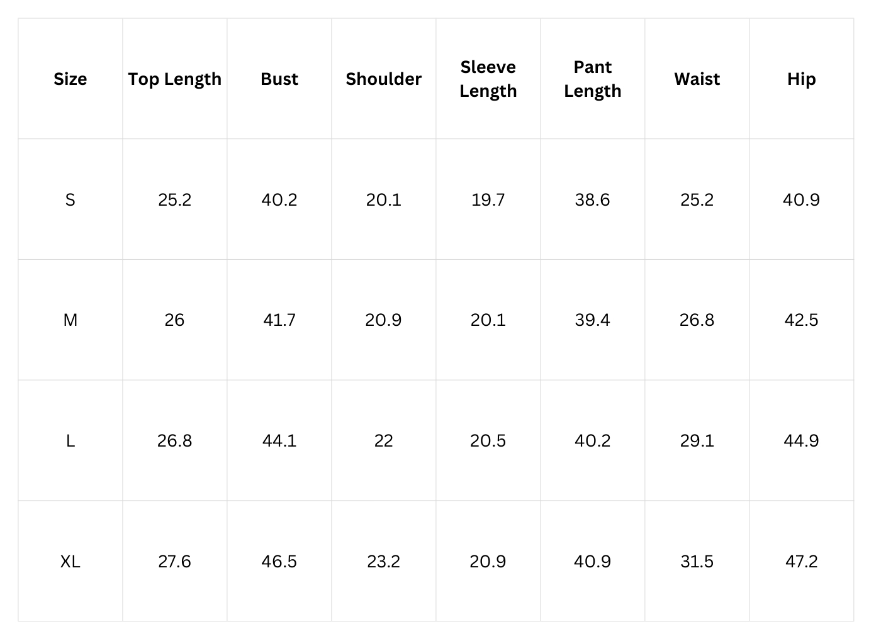The image size is (881, 629).
Task: Click the Waist column header
Action: tap(697, 79)
